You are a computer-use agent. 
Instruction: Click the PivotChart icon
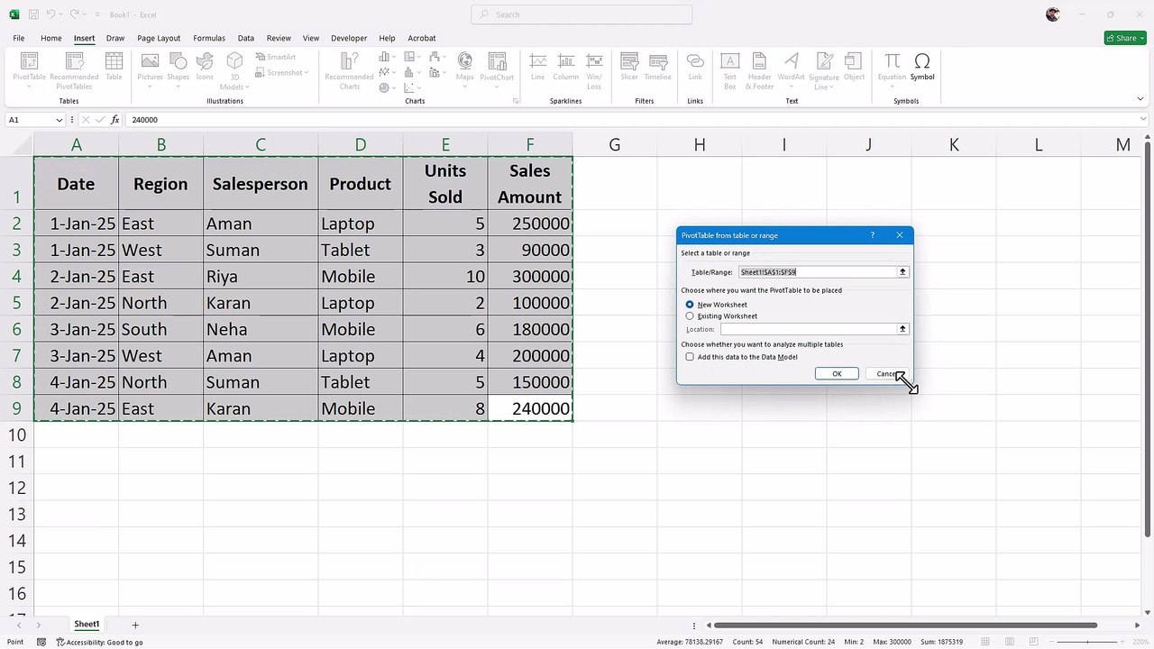[x=497, y=70]
